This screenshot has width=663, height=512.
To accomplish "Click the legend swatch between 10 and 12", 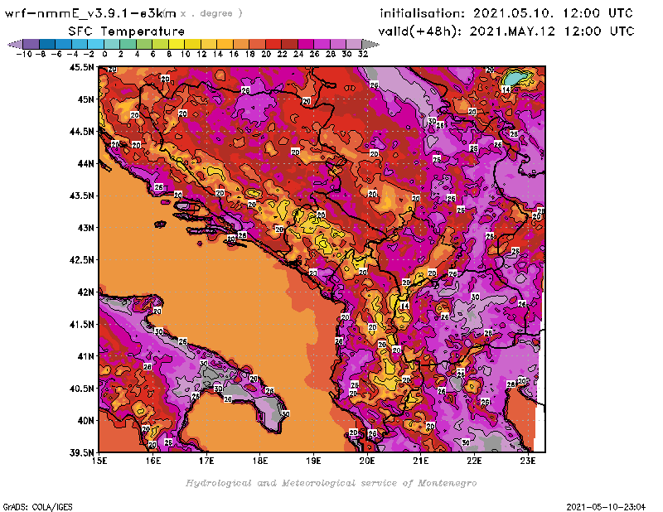I will click(x=192, y=44).
